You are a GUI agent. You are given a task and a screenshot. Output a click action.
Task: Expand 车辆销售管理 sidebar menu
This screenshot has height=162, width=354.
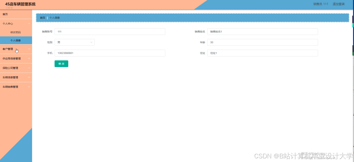16,87
